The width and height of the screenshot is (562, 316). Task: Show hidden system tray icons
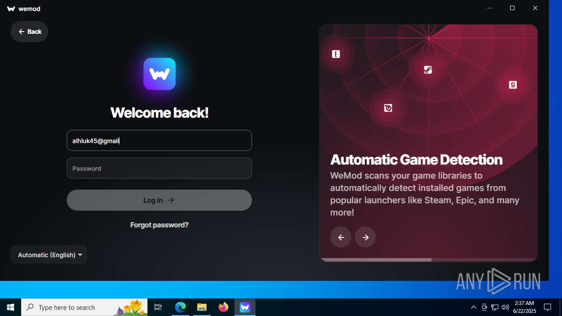(x=474, y=307)
